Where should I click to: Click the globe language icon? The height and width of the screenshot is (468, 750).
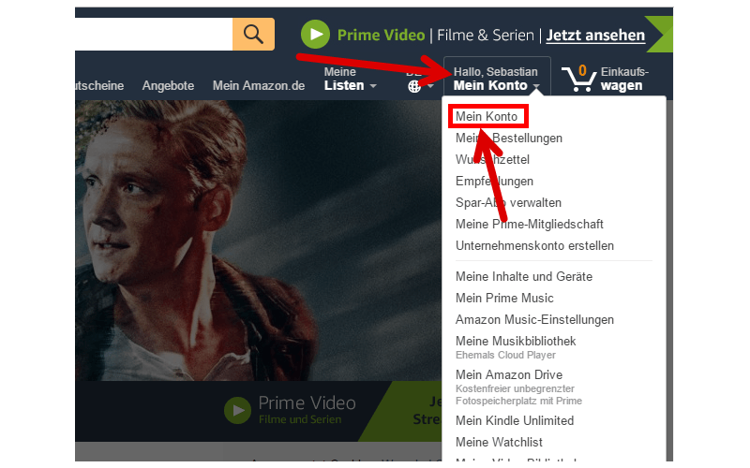pyautogui.click(x=414, y=86)
